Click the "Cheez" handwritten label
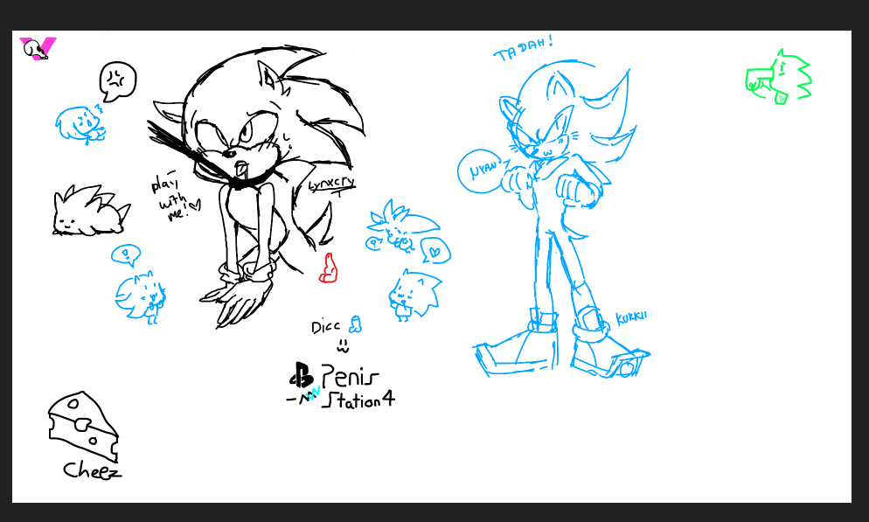 coord(92,470)
